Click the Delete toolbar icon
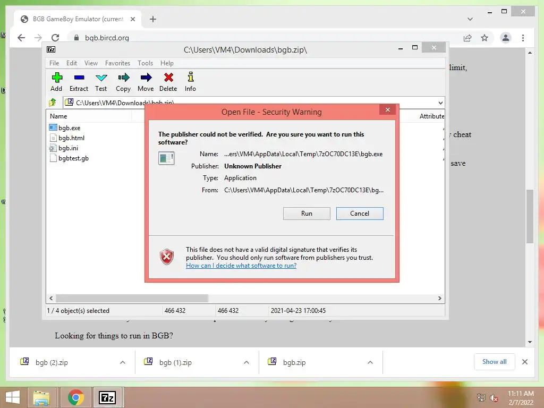 tap(168, 78)
